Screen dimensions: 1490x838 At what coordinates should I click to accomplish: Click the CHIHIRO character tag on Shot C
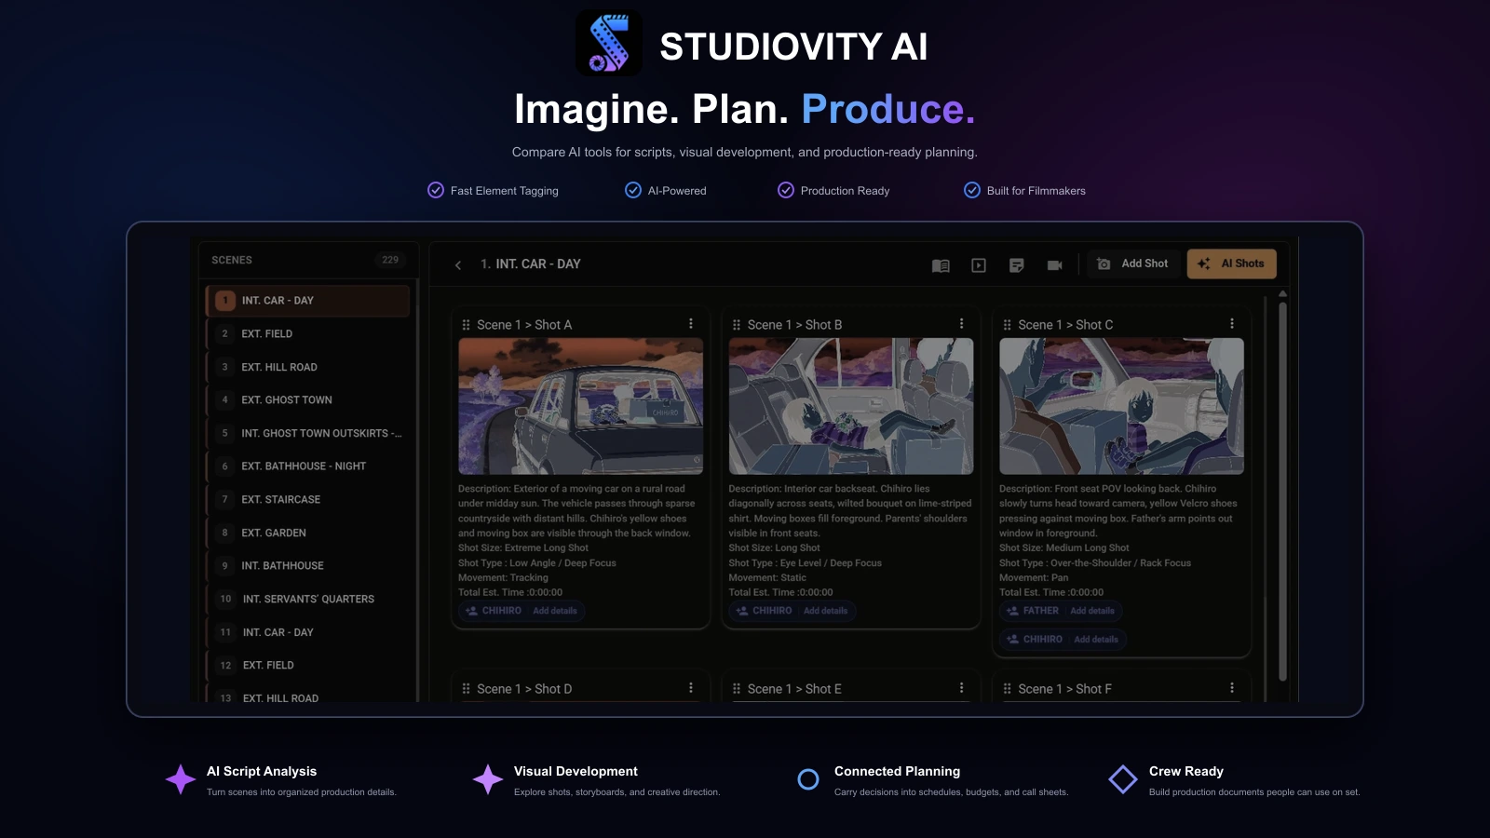(1035, 640)
